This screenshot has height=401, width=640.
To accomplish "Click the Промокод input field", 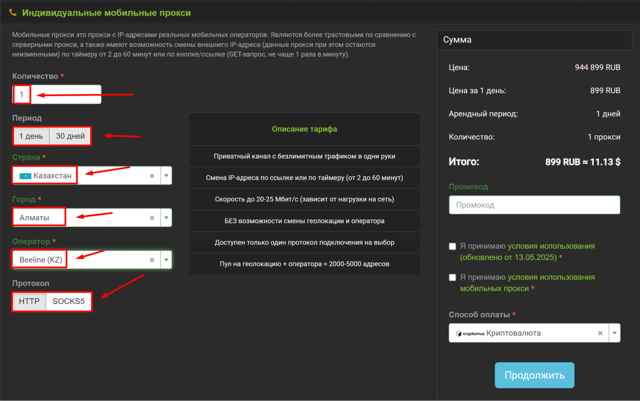I will tap(534, 205).
